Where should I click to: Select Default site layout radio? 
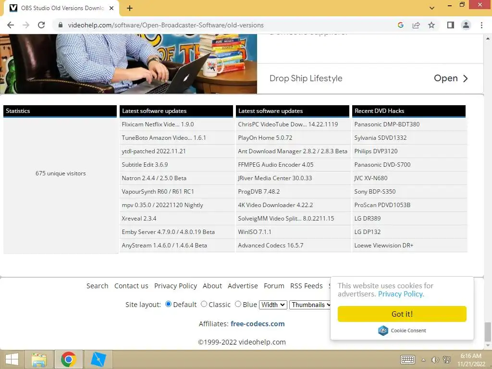coord(169,304)
